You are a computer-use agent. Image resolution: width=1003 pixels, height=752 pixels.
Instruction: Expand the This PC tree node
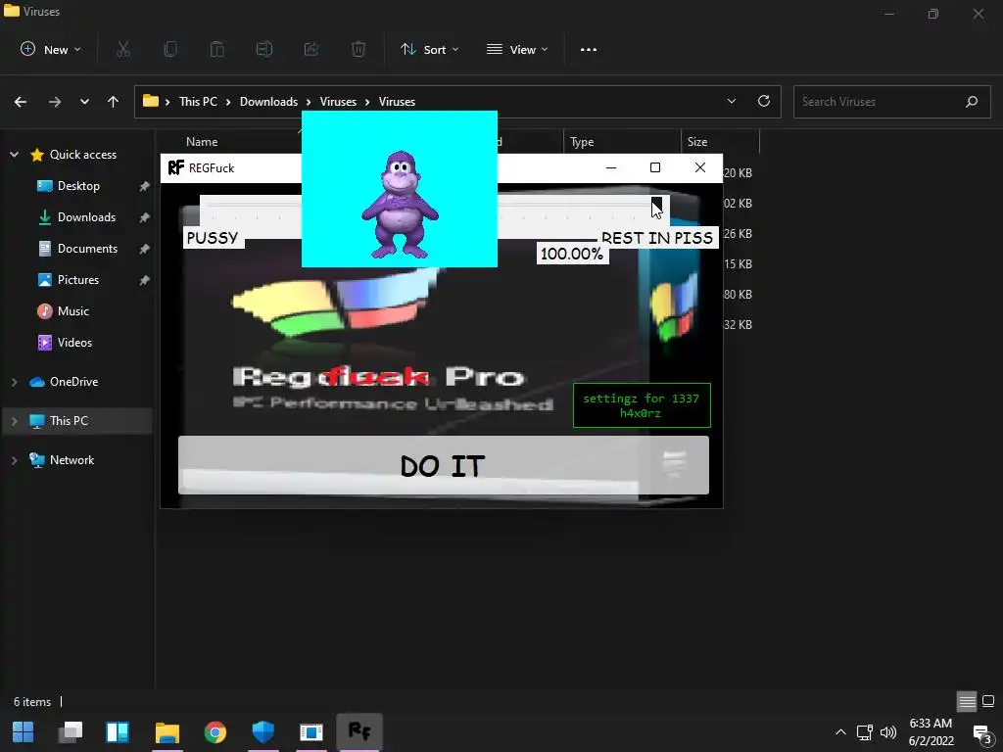coord(14,421)
